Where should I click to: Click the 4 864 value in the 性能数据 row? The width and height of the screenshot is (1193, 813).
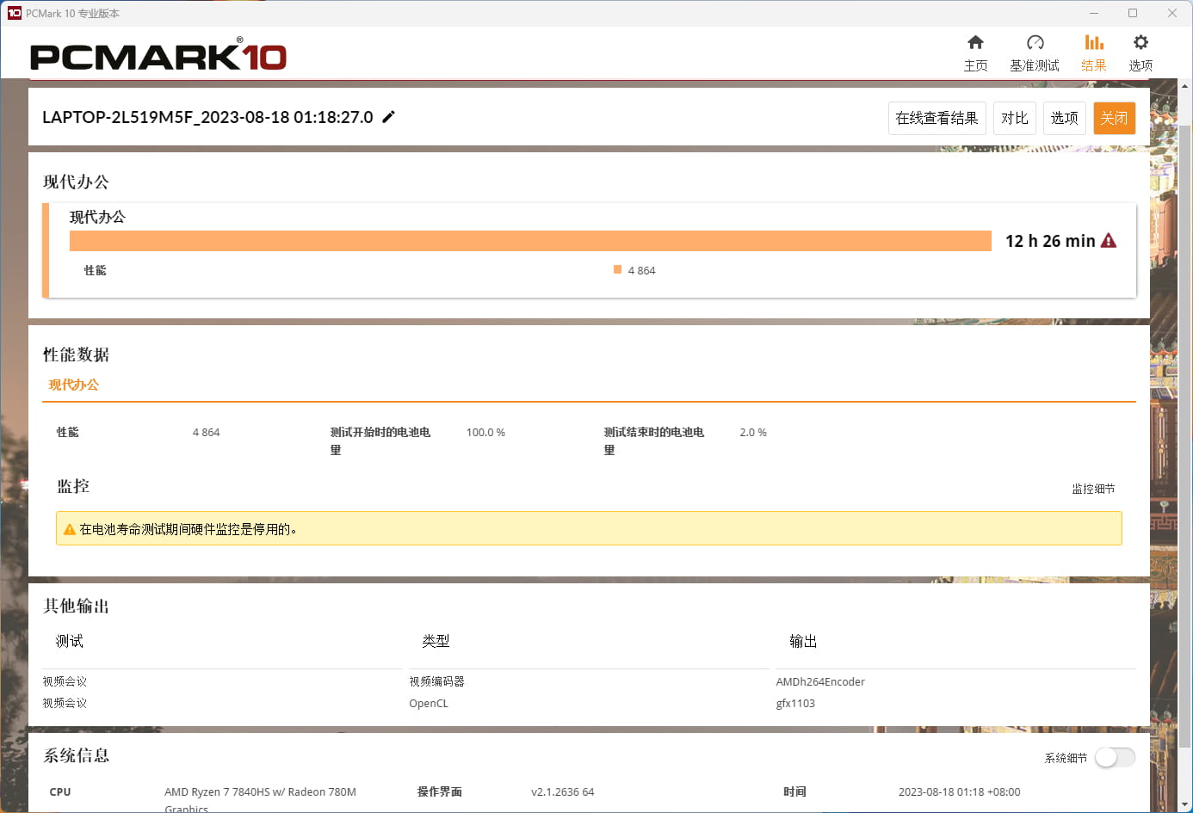tap(206, 432)
